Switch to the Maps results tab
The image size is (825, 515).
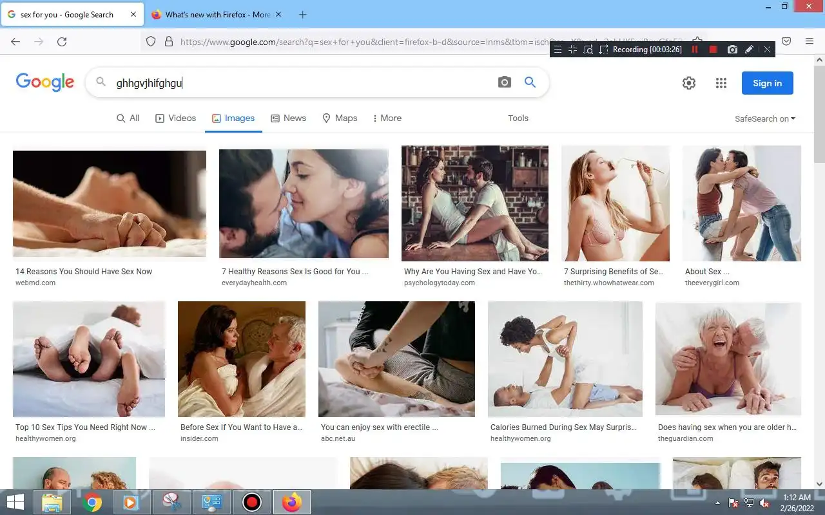340,118
